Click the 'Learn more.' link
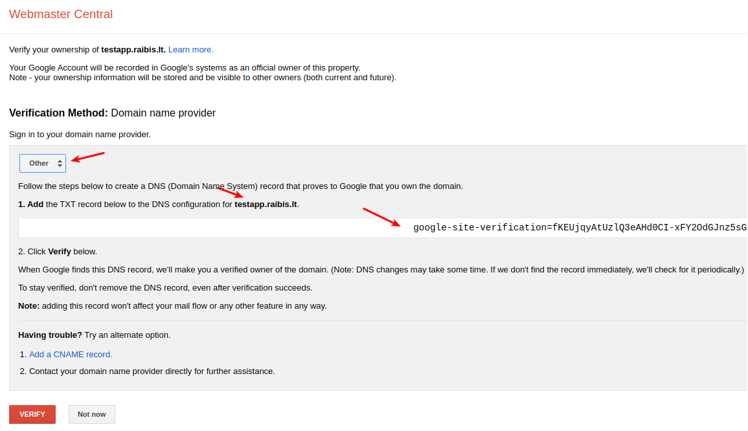Image resolution: width=748 pixels, height=431 pixels. 190,49
